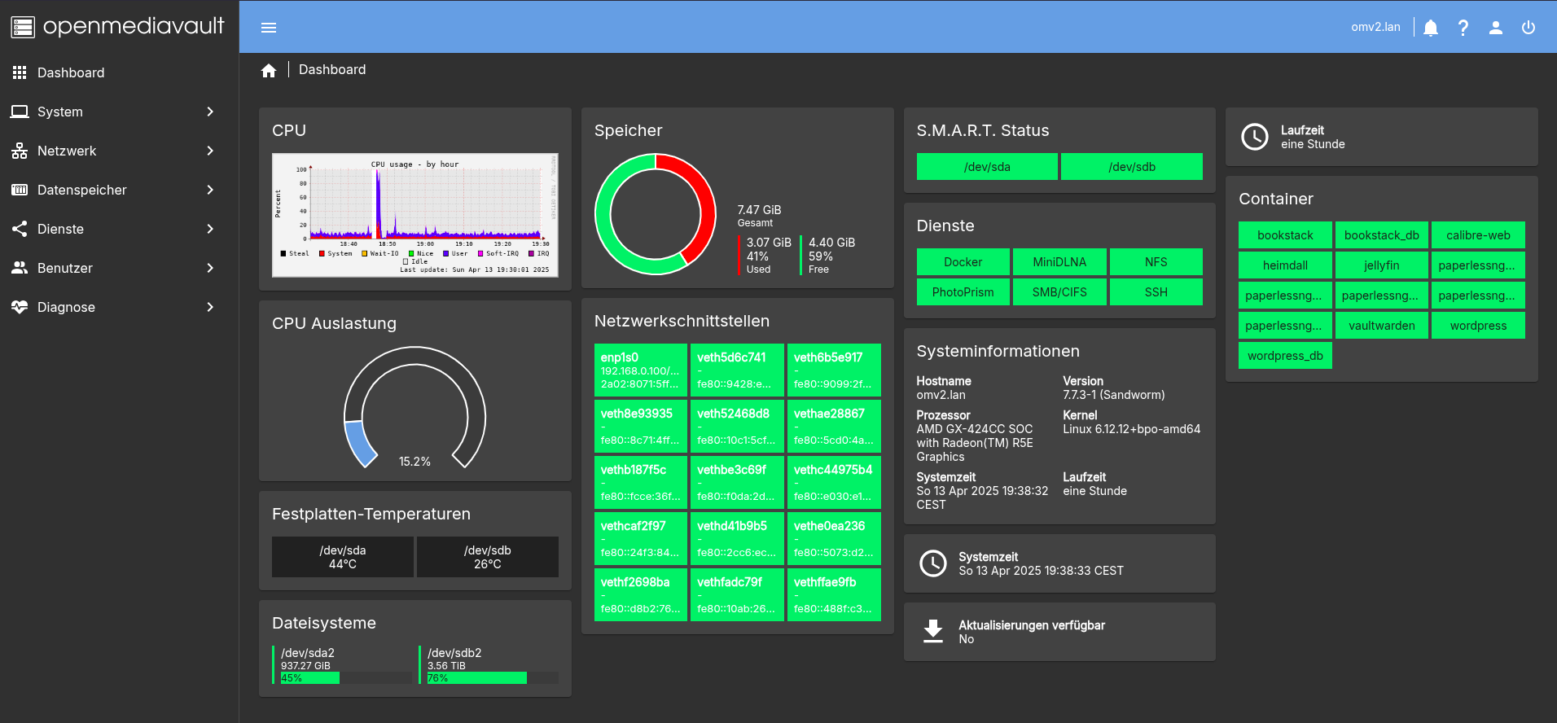Click the CPU usage graph thumbnail

[414, 215]
